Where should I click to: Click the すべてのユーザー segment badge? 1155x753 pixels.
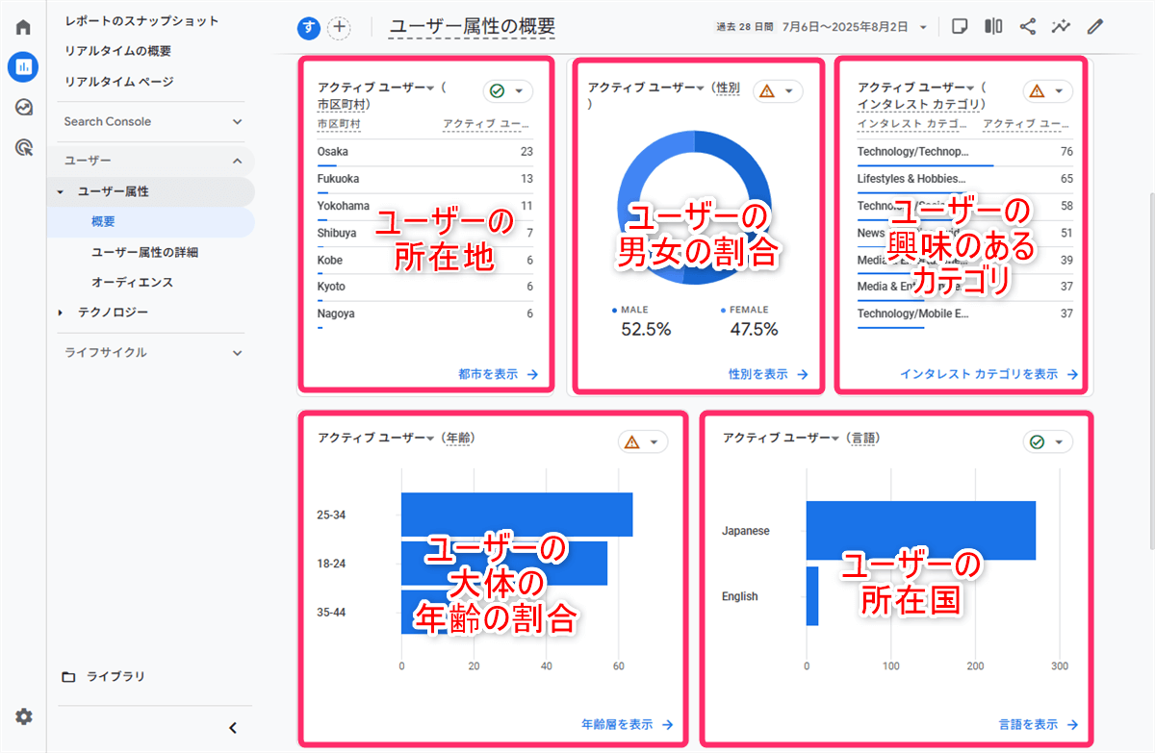(x=309, y=28)
